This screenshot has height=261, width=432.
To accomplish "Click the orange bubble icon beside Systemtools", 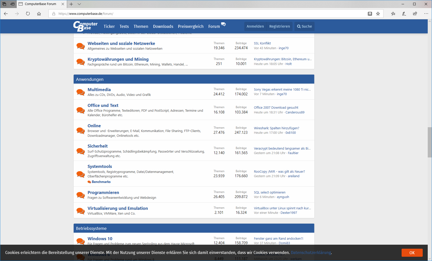I will (81, 174).
